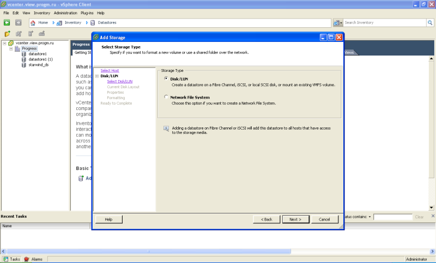The height and width of the screenshot is (263, 436).
Task: Switch to the Getting Started tab
Action: point(82,52)
